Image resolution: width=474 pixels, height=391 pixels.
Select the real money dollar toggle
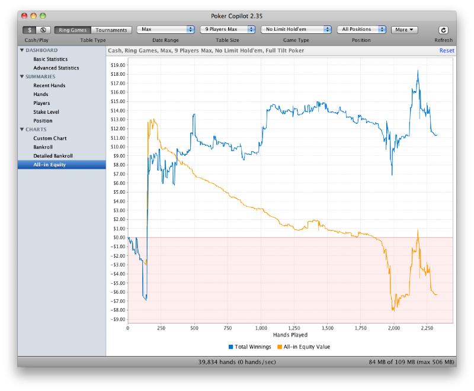coord(29,30)
